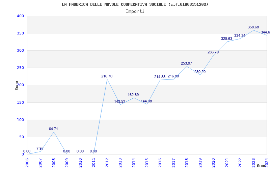Click the y-axis tick 50
This screenshot has height=169, width=270.
(x=21, y=137)
